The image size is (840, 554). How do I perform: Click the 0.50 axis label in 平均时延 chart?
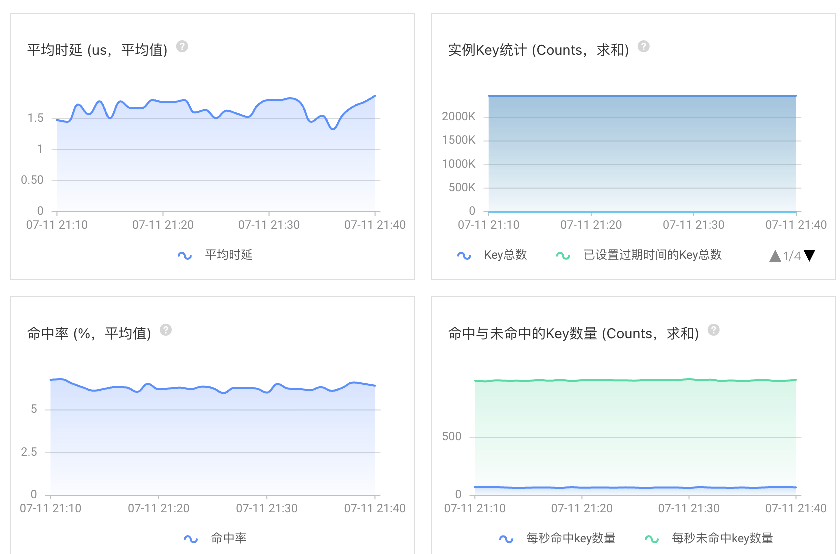(32, 180)
